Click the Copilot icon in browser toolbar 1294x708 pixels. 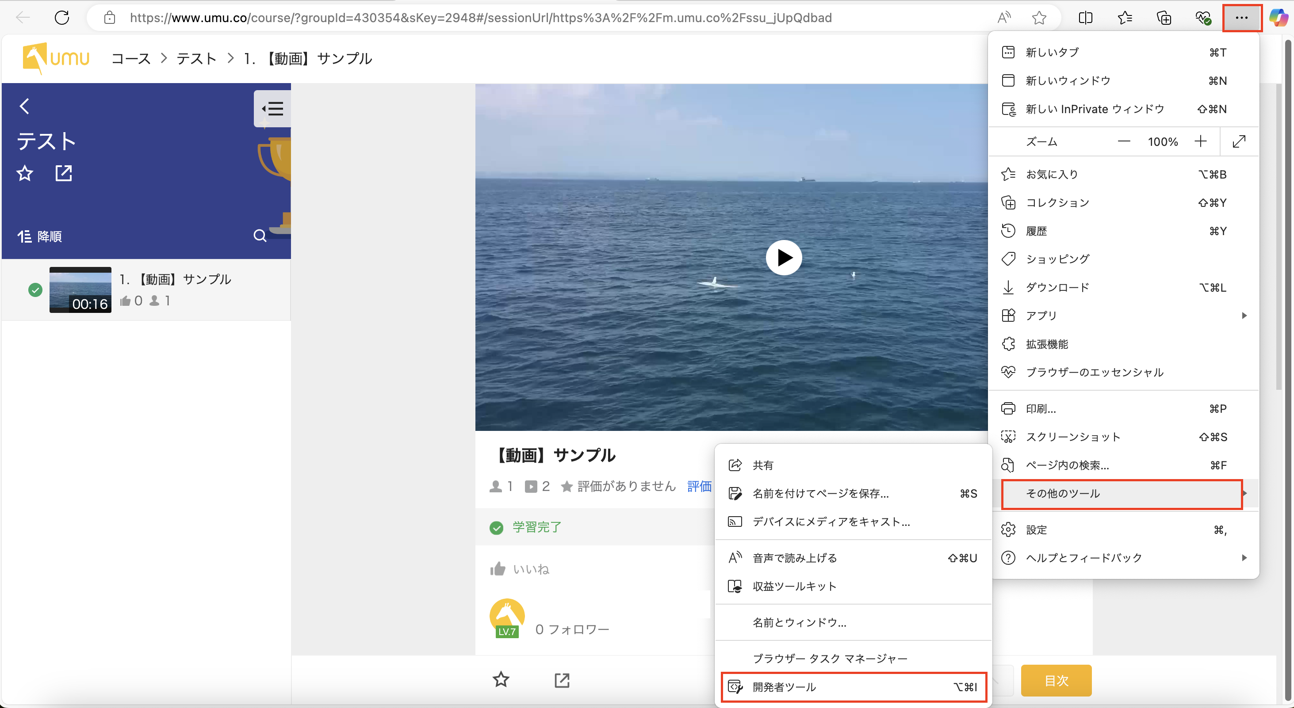pos(1278,18)
